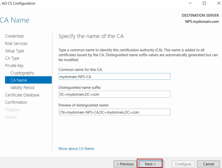Maximize the AD CS Configuration window

[x=204, y=4]
